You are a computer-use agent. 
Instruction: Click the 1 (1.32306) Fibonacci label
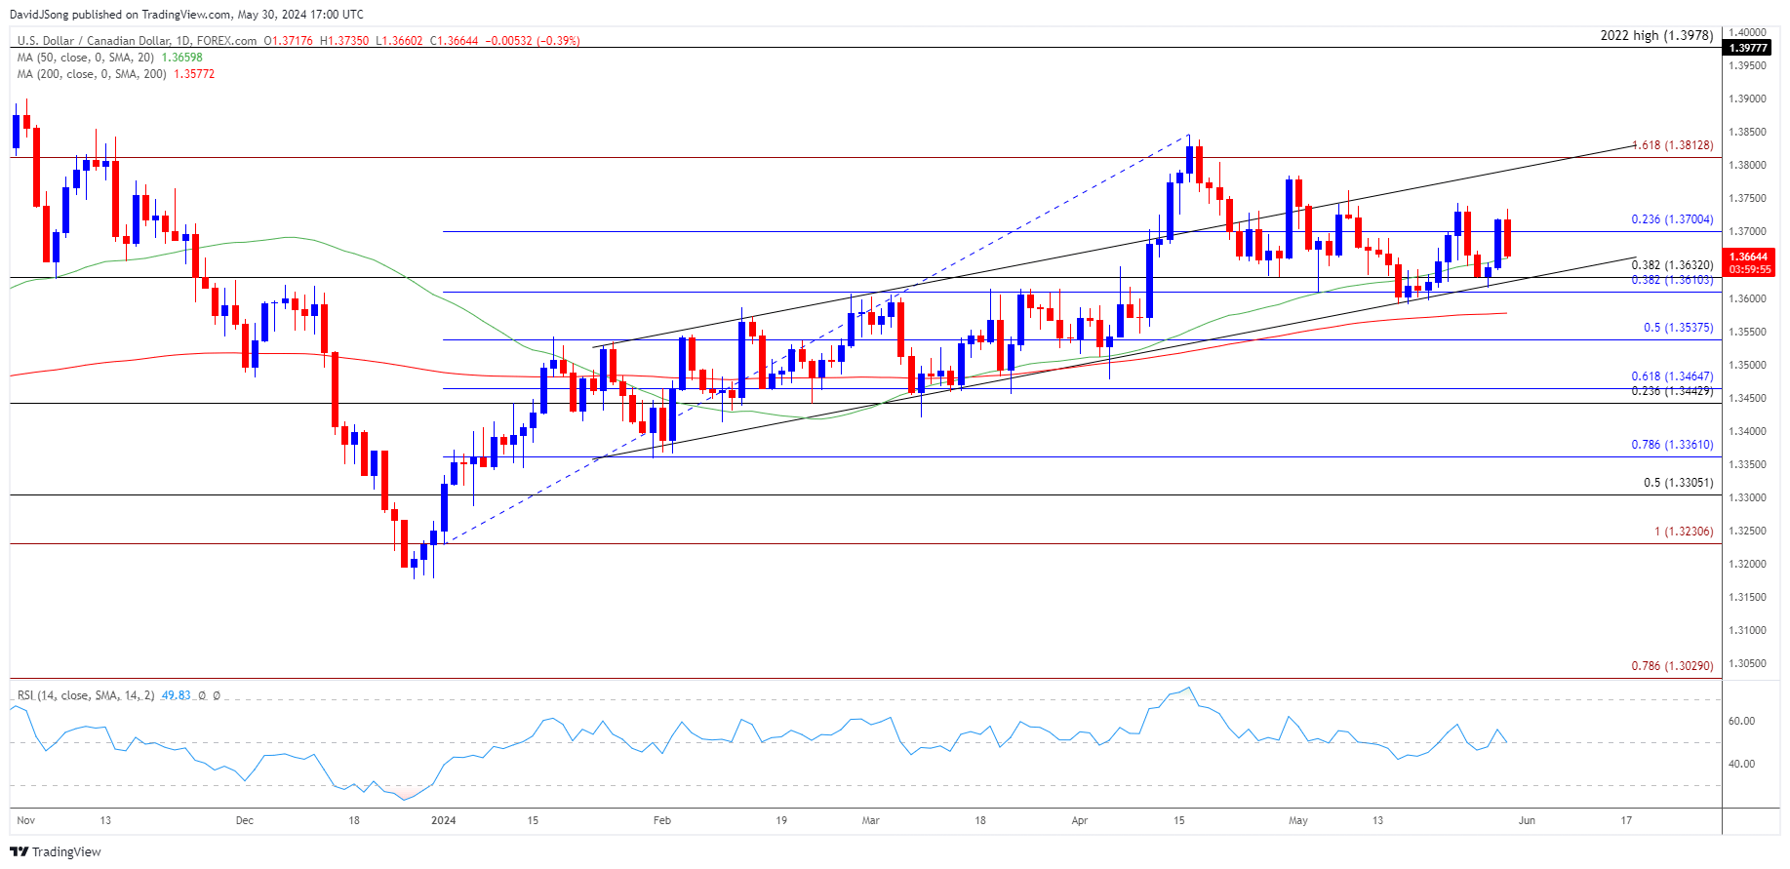point(1684,532)
